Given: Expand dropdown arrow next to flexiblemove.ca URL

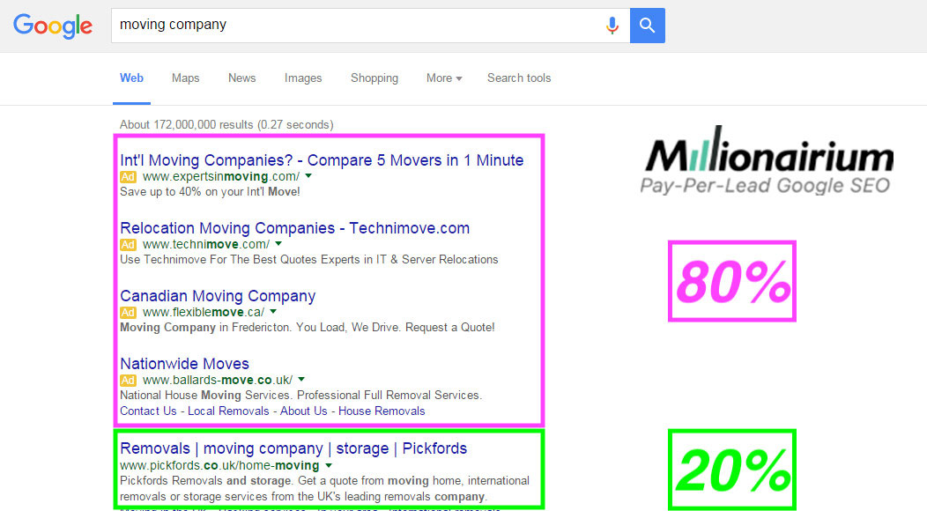Looking at the screenshot, I should click(273, 312).
